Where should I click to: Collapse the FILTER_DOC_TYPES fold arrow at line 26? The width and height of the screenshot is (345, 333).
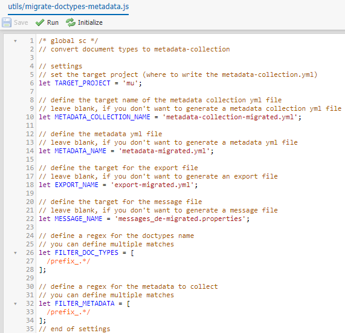[x=15, y=252]
